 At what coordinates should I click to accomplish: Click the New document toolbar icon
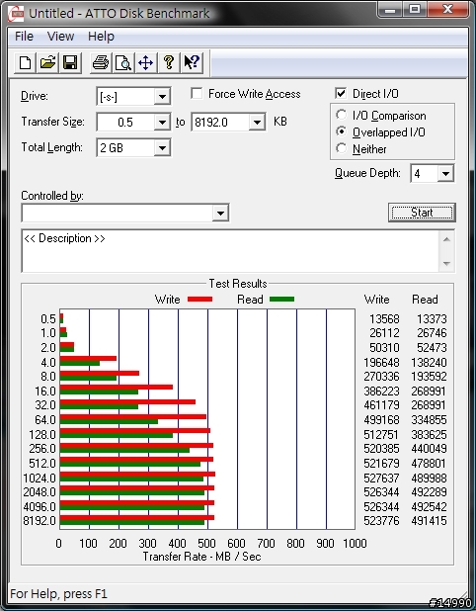(25, 62)
